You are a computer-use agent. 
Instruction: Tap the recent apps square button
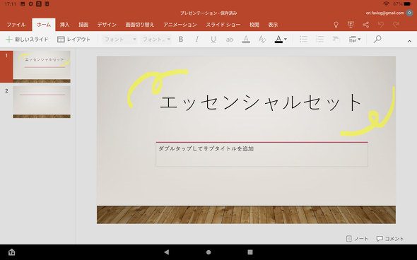250,252
